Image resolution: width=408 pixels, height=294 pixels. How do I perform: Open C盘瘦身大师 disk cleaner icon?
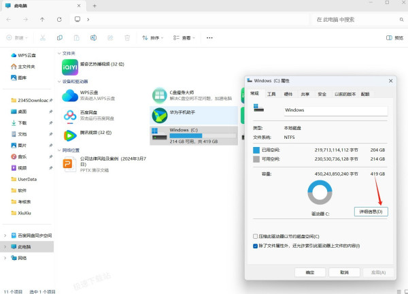pyautogui.click(x=160, y=95)
